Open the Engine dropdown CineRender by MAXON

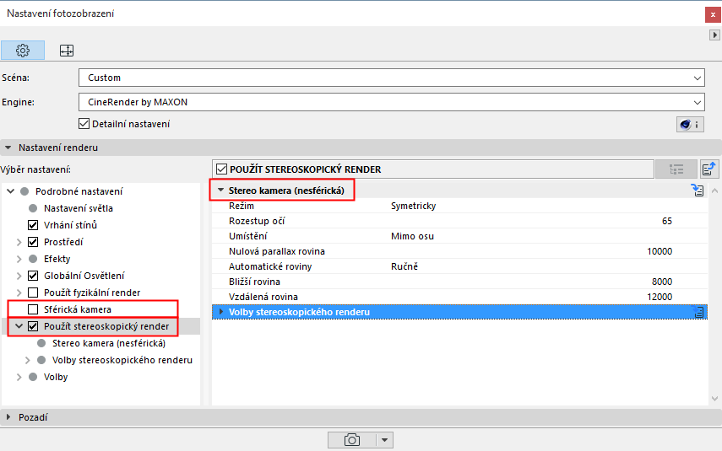391,102
